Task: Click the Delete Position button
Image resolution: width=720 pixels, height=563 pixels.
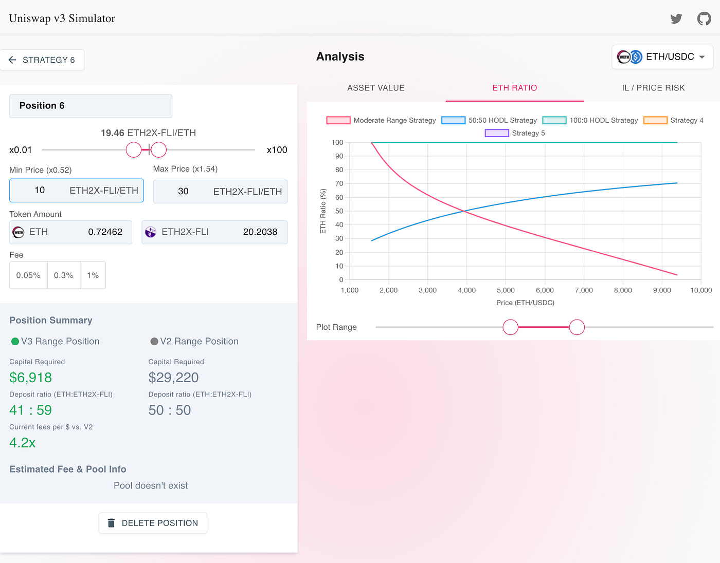Action: (153, 523)
